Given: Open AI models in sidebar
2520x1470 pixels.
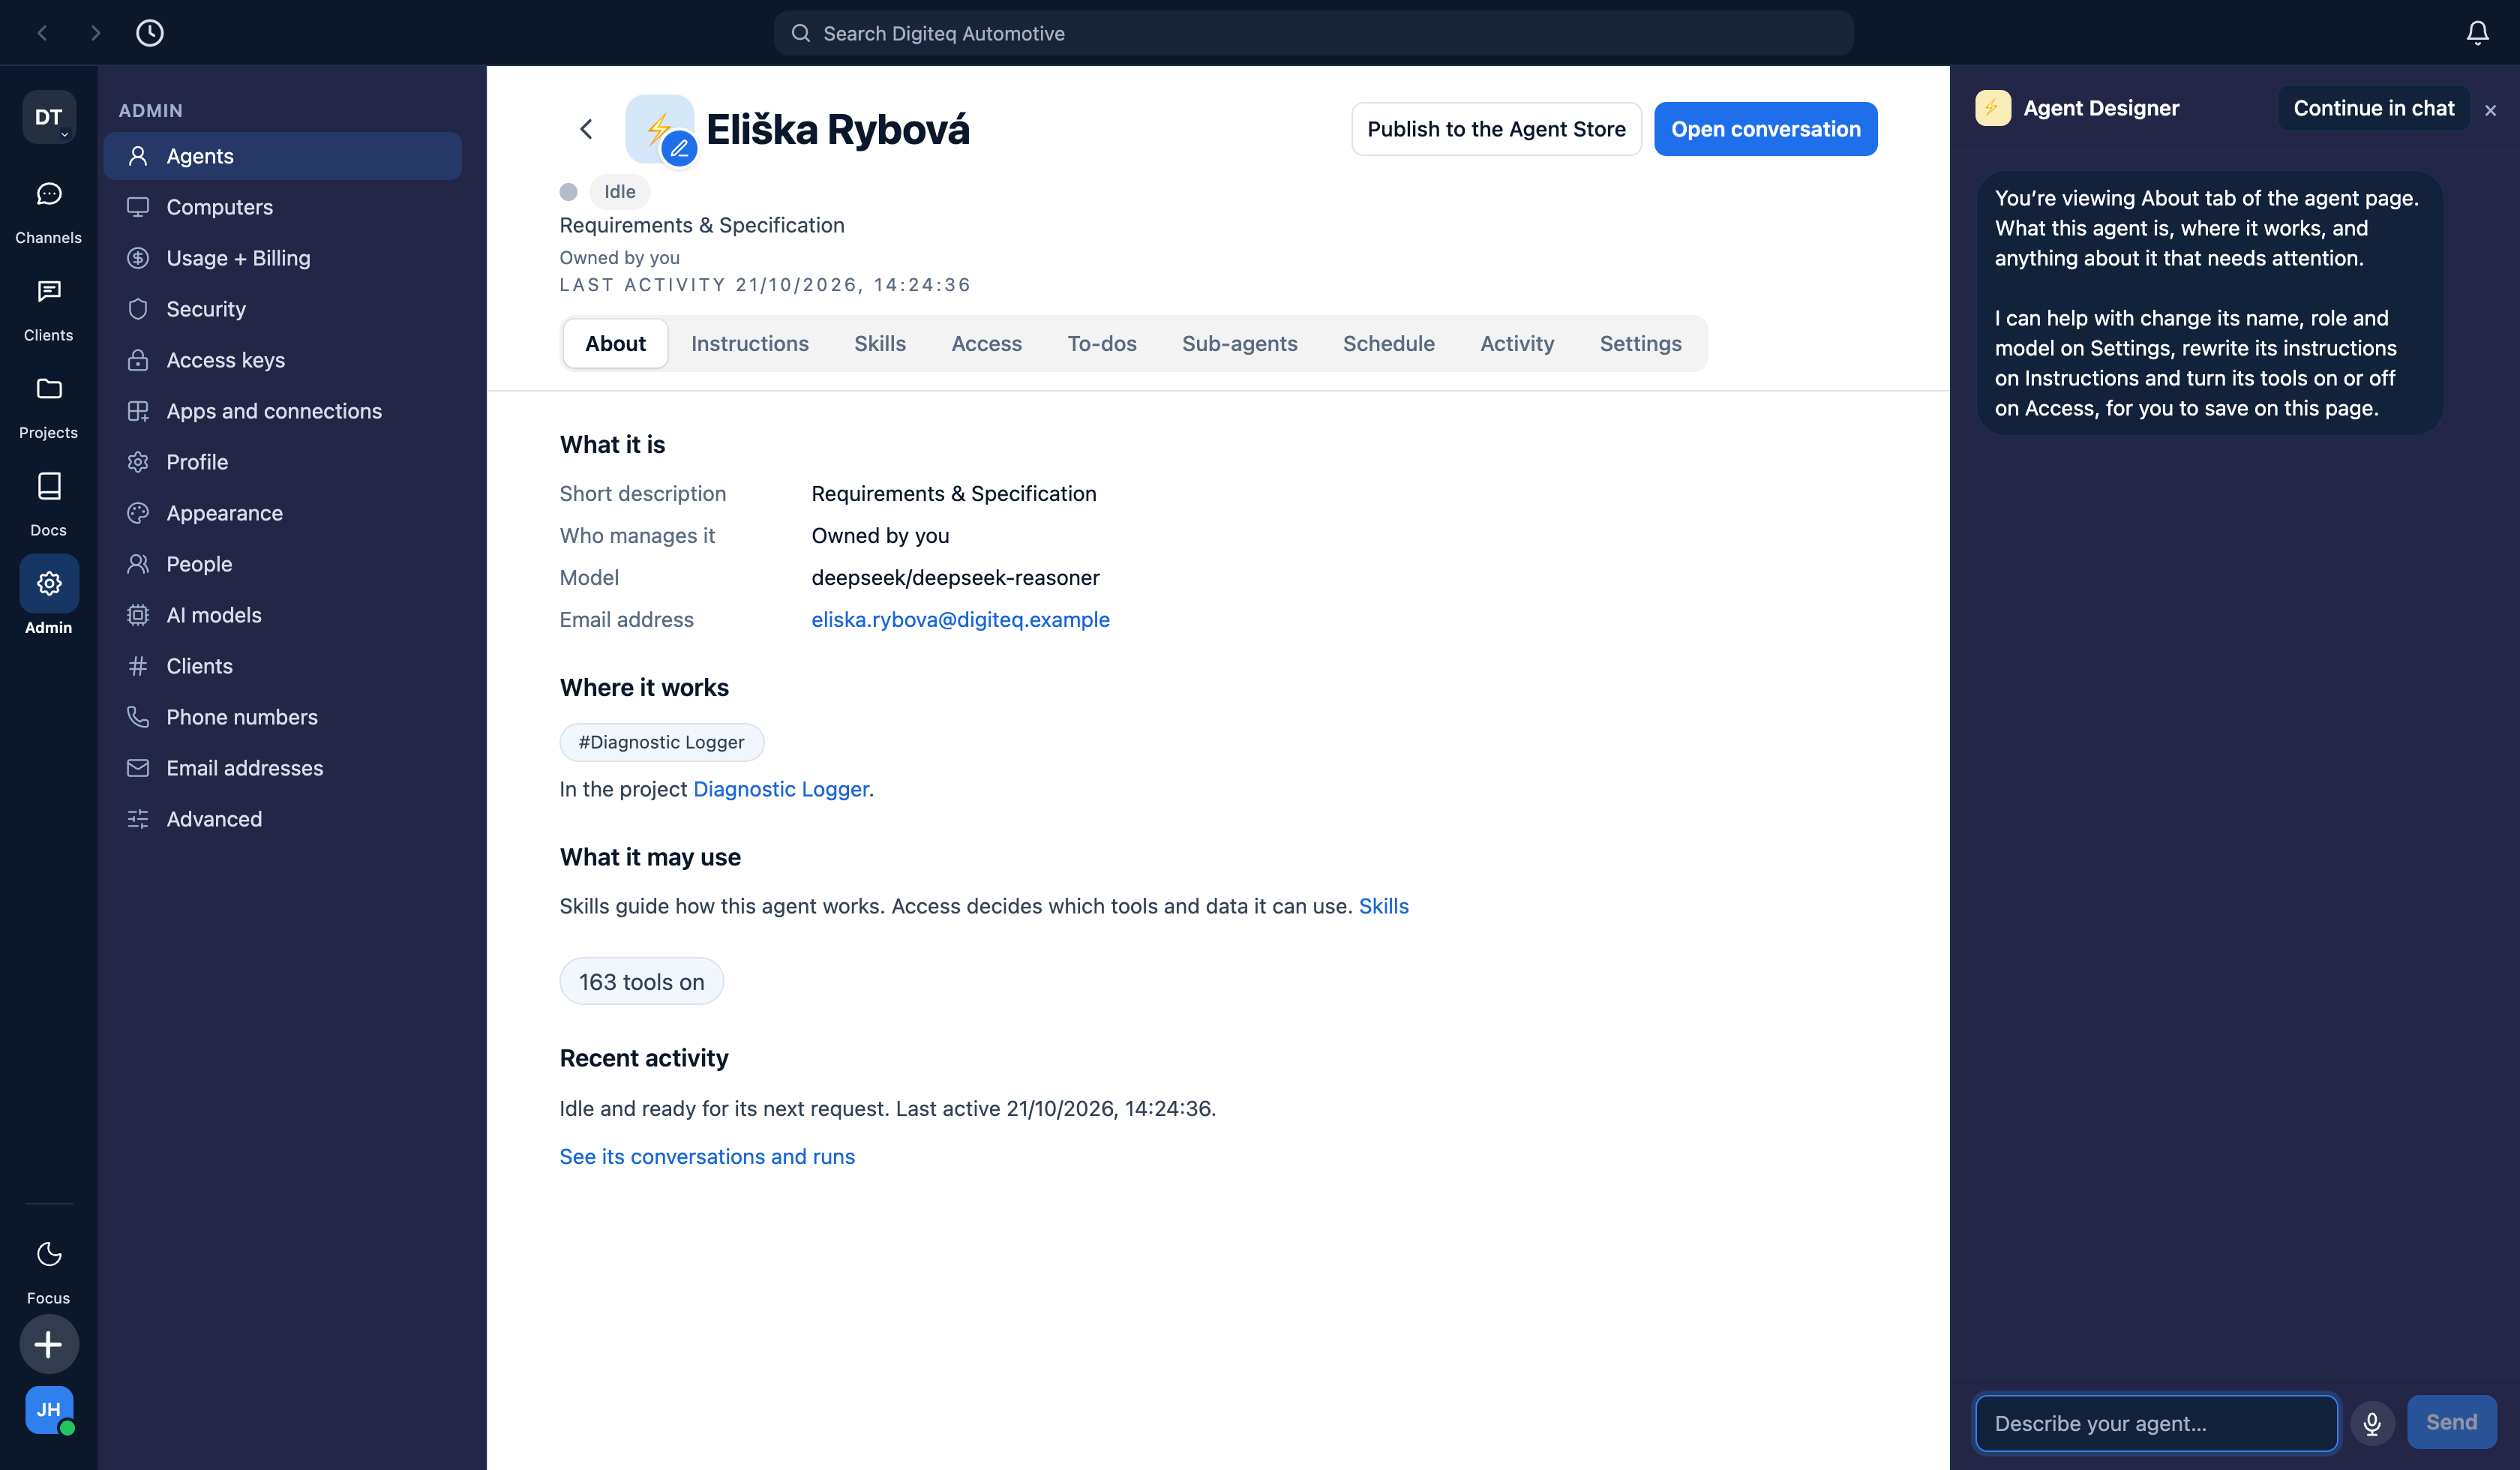Looking at the screenshot, I should (282, 615).
